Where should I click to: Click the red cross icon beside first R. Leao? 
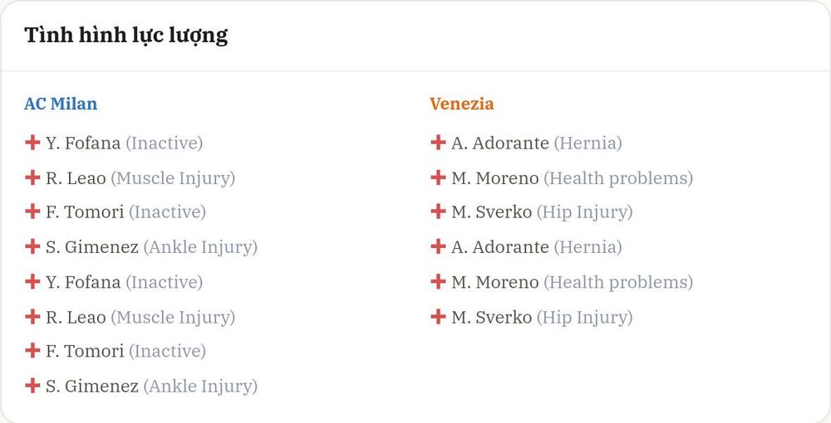(x=32, y=177)
